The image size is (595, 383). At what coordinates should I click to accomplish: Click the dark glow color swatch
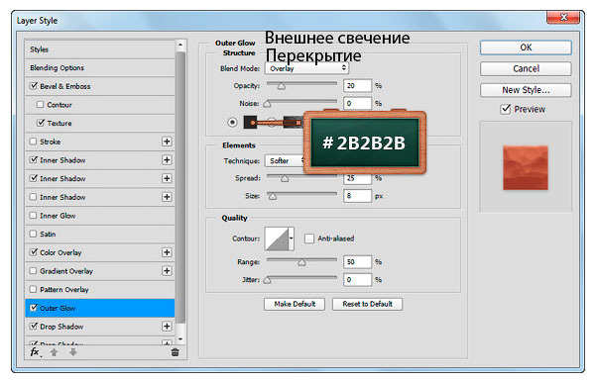pos(250,123)
